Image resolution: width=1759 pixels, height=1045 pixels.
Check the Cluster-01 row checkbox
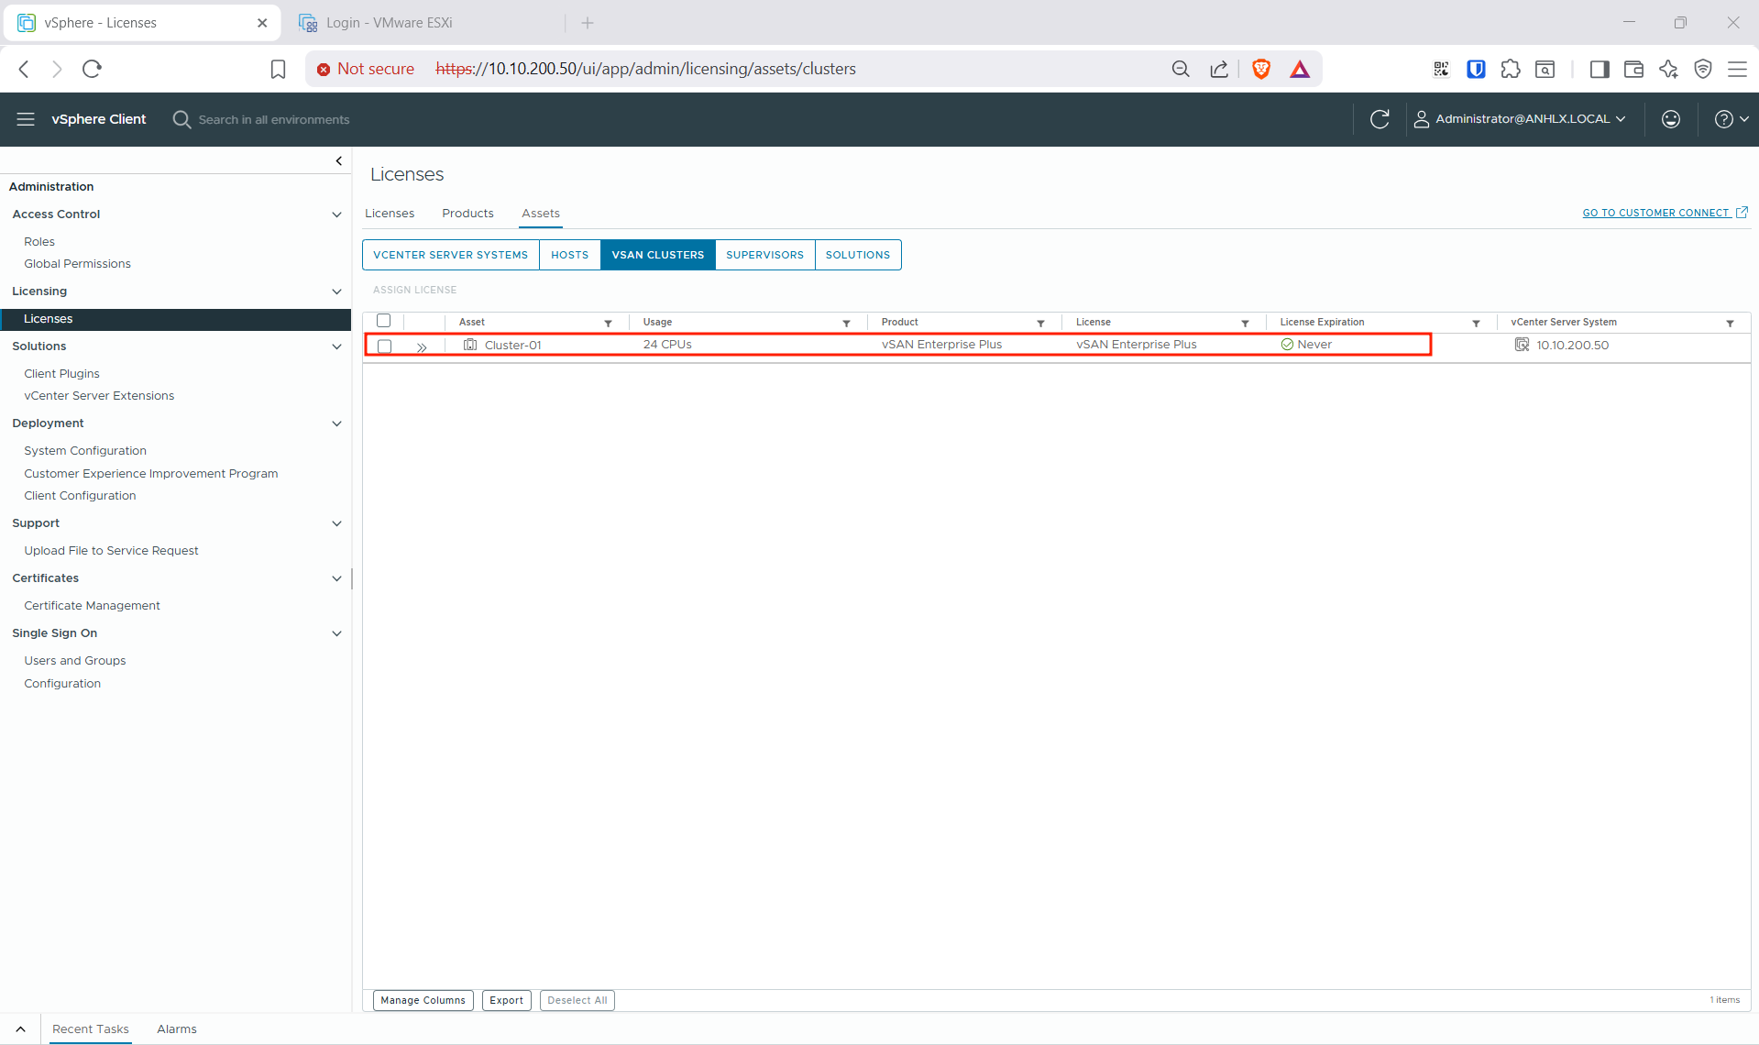[385, 346]
